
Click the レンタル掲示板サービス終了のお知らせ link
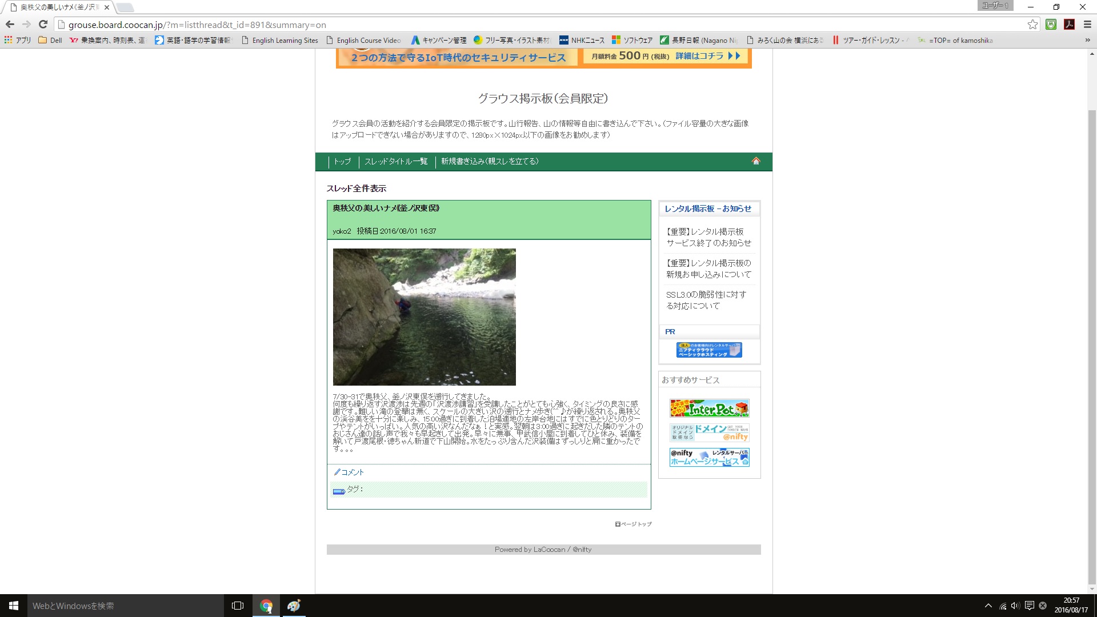click(708, 237)
